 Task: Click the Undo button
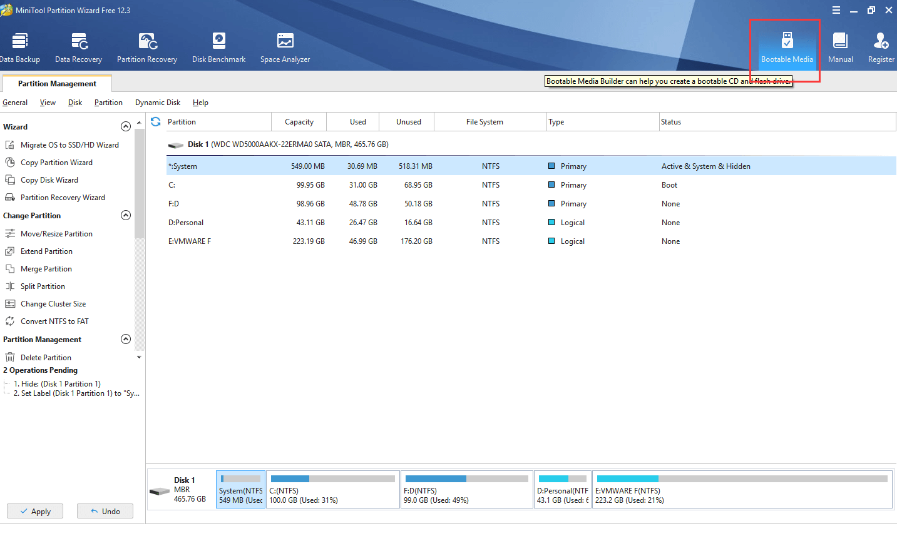[x=105, y=511]
